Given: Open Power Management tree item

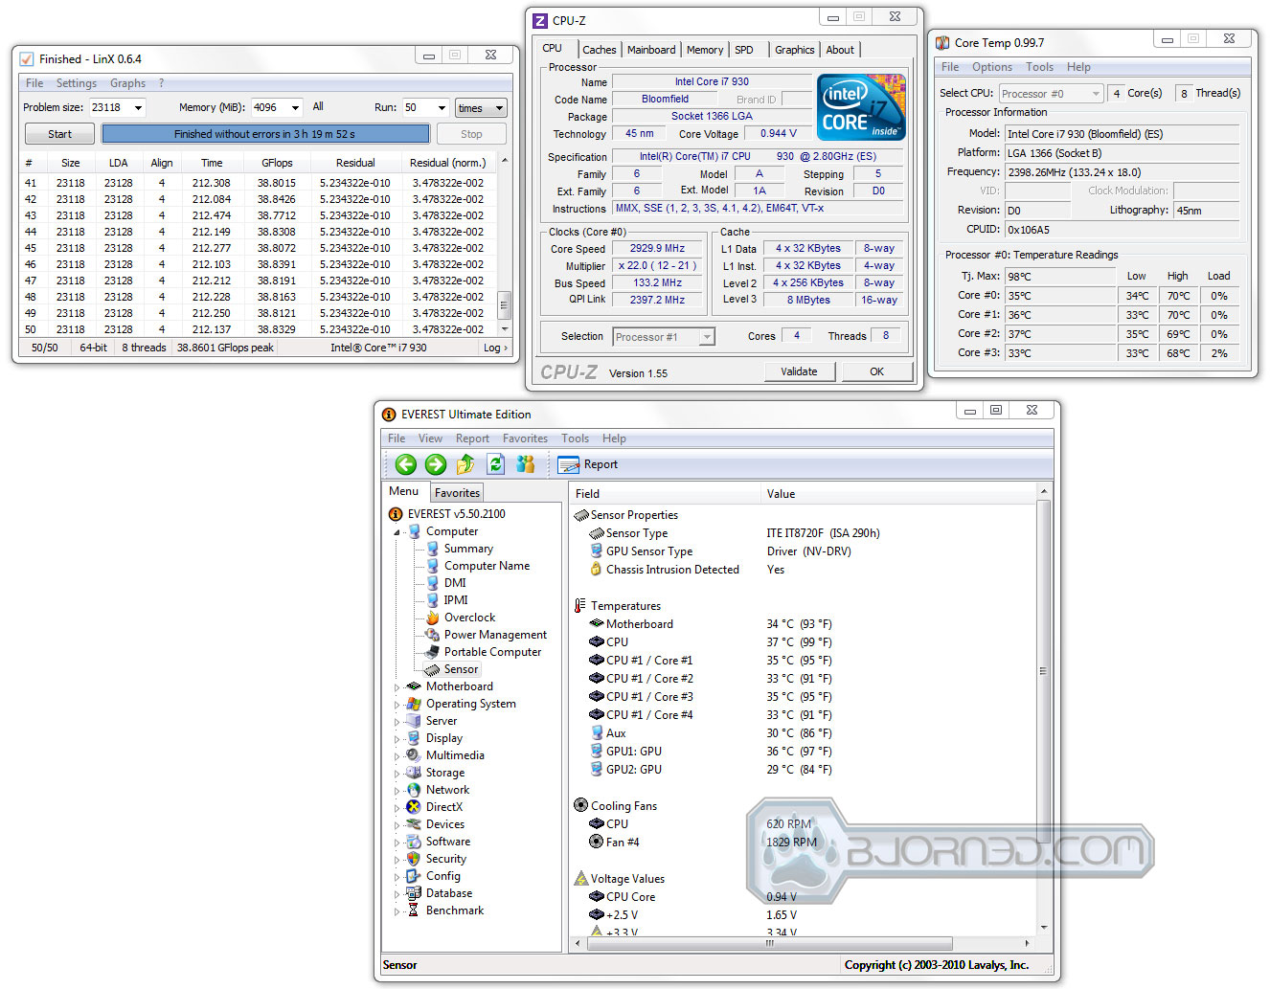Looking at the screenshot, I should 495,635.
